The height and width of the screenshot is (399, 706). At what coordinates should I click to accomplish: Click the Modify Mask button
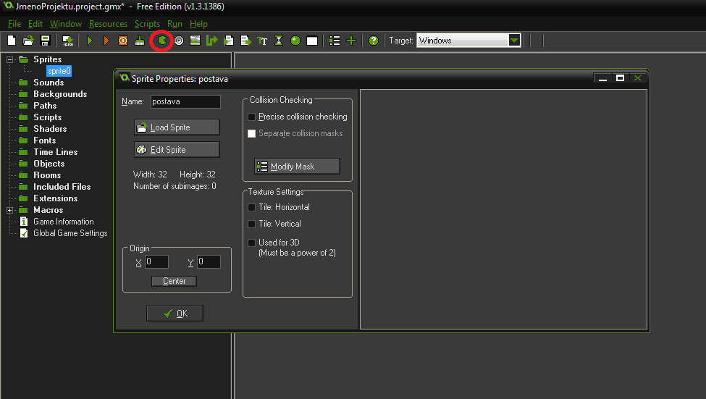[297, 166]
